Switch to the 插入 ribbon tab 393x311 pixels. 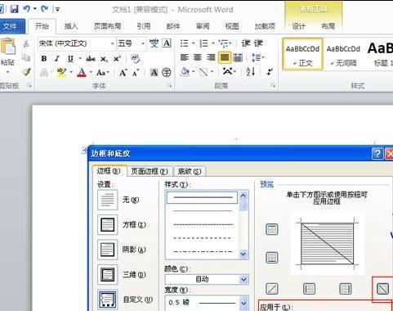click(71, 26)
